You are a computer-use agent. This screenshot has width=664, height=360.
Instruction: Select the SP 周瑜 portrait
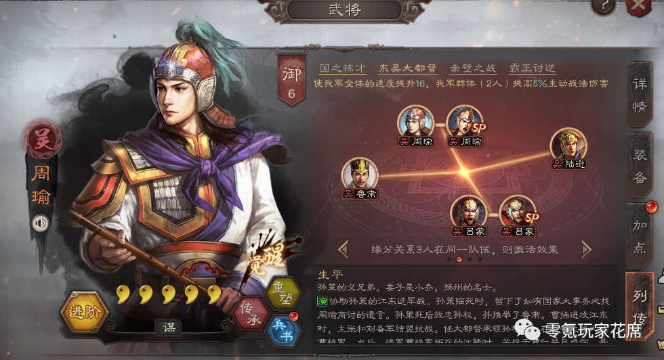coord(465,126)
